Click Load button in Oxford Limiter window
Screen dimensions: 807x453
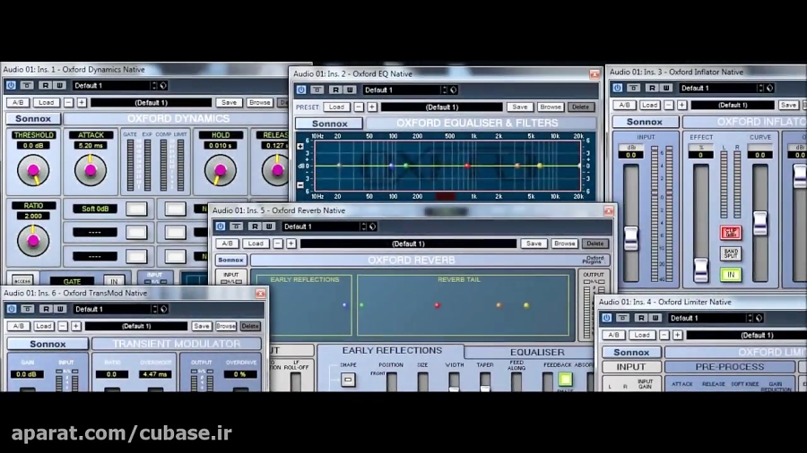(x=642, y=336)
